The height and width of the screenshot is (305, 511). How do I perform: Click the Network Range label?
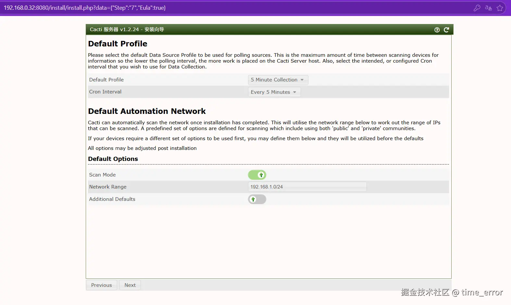point(108,187)
